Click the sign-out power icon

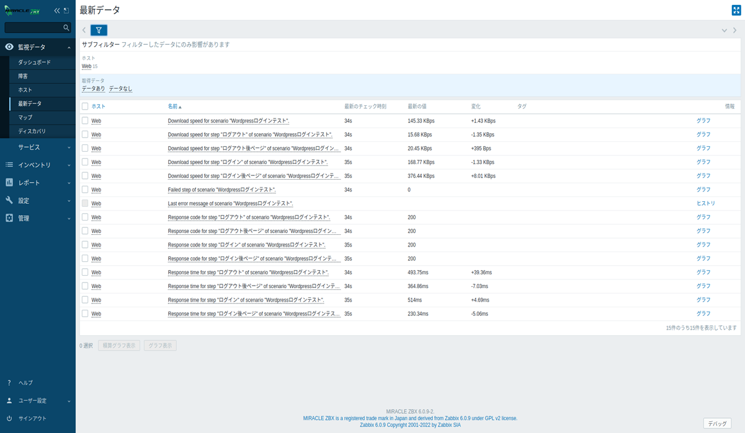[x=9, y=418]
